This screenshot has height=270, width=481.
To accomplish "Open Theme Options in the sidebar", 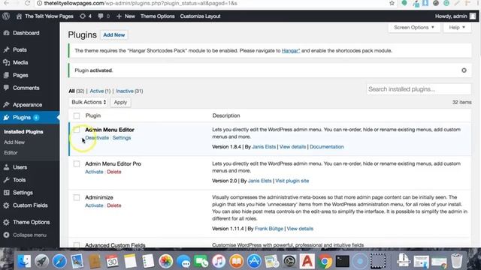I will click(32, 222).
